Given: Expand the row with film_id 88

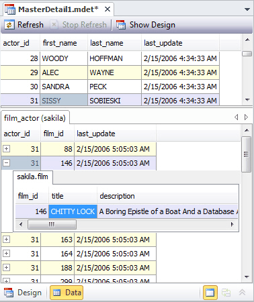Looking at the screenshot, I should coord(6,148).
